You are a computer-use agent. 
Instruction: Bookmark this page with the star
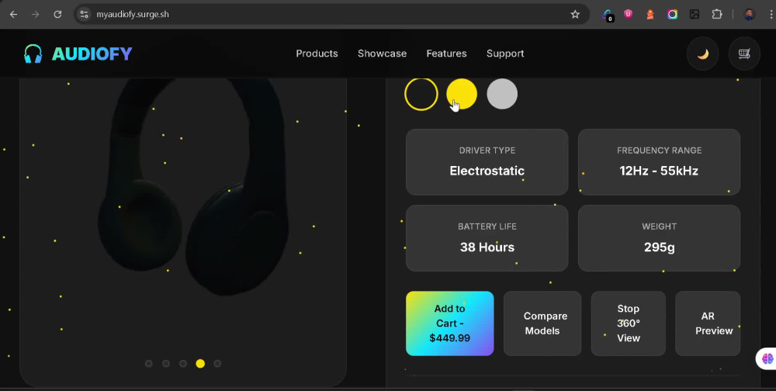(575, 15)
